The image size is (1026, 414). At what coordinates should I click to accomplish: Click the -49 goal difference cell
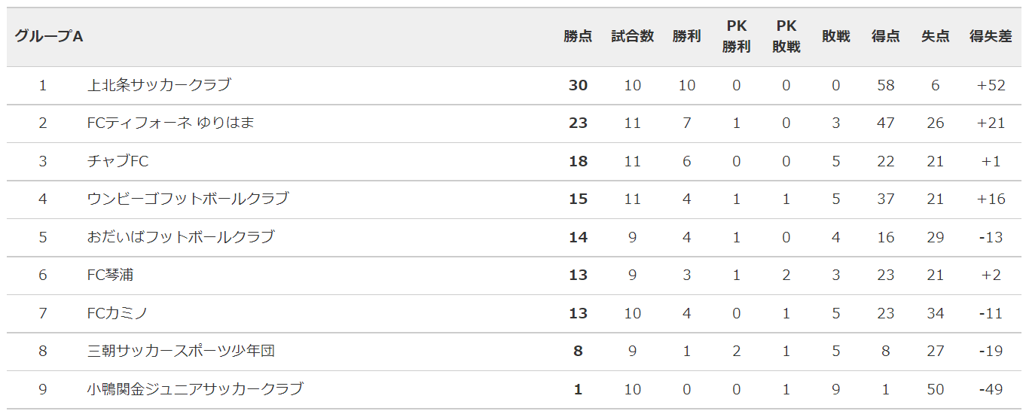(x=991, y=389)
